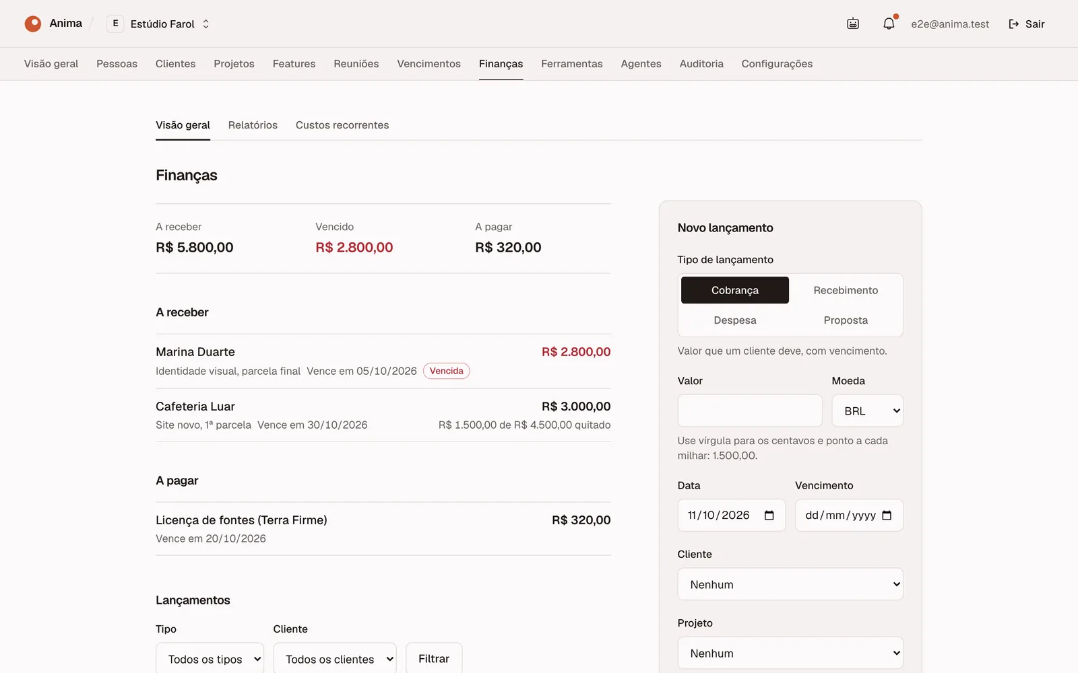
Task: Open the Auditoria navigation item
Action: pos(701,64)
